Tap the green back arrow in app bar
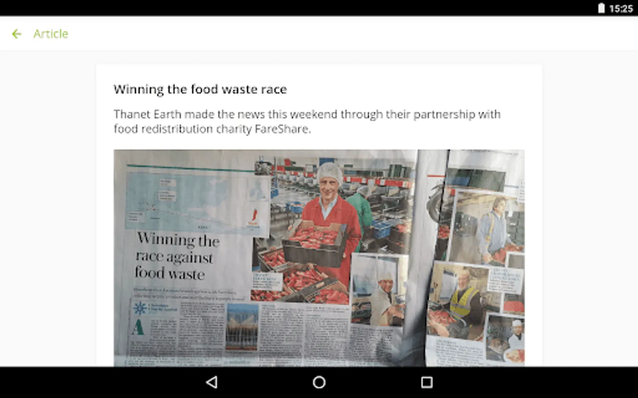The width and height of the screenshot is (638, 398). click(17, 34)
